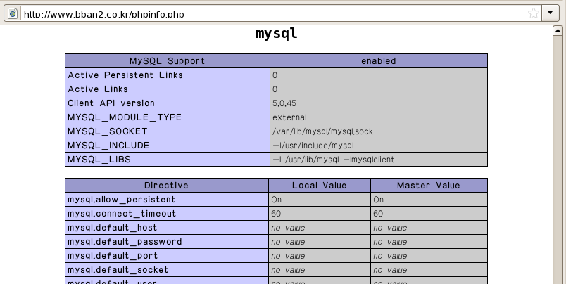
Task: Click the '-L/usr/lib/mysql -lmysqlclient' value
Action: click(334, 160)
